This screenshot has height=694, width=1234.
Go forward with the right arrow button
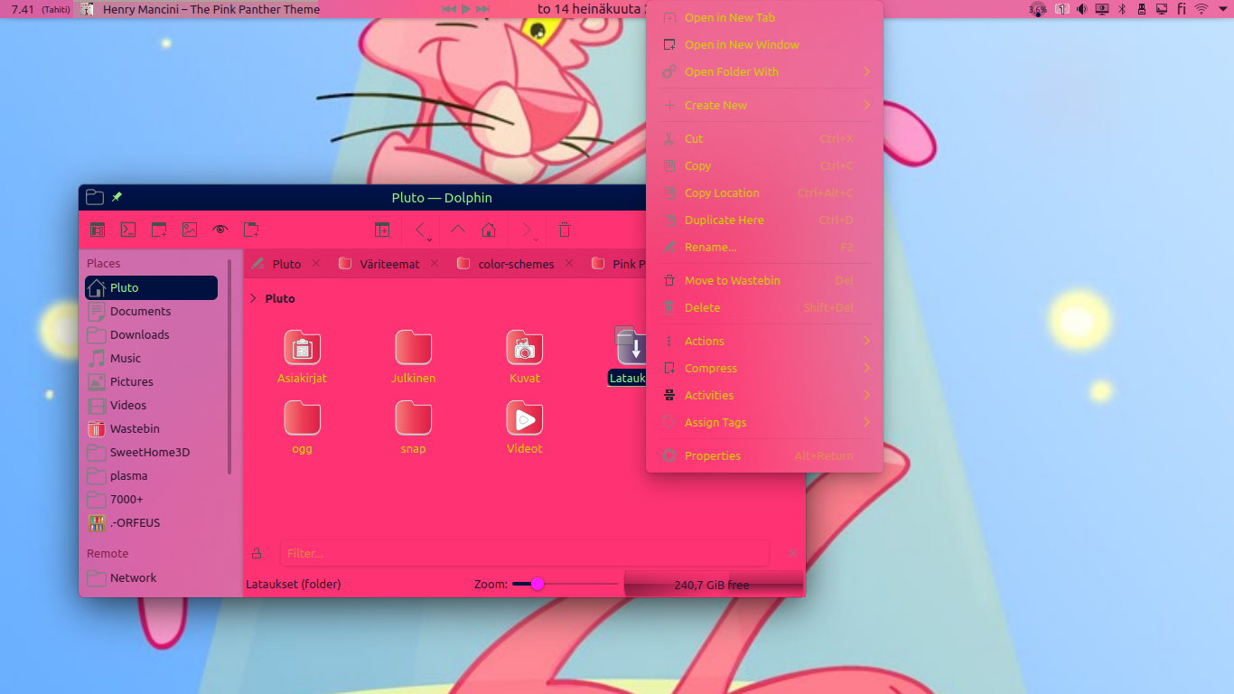point(527,230)
